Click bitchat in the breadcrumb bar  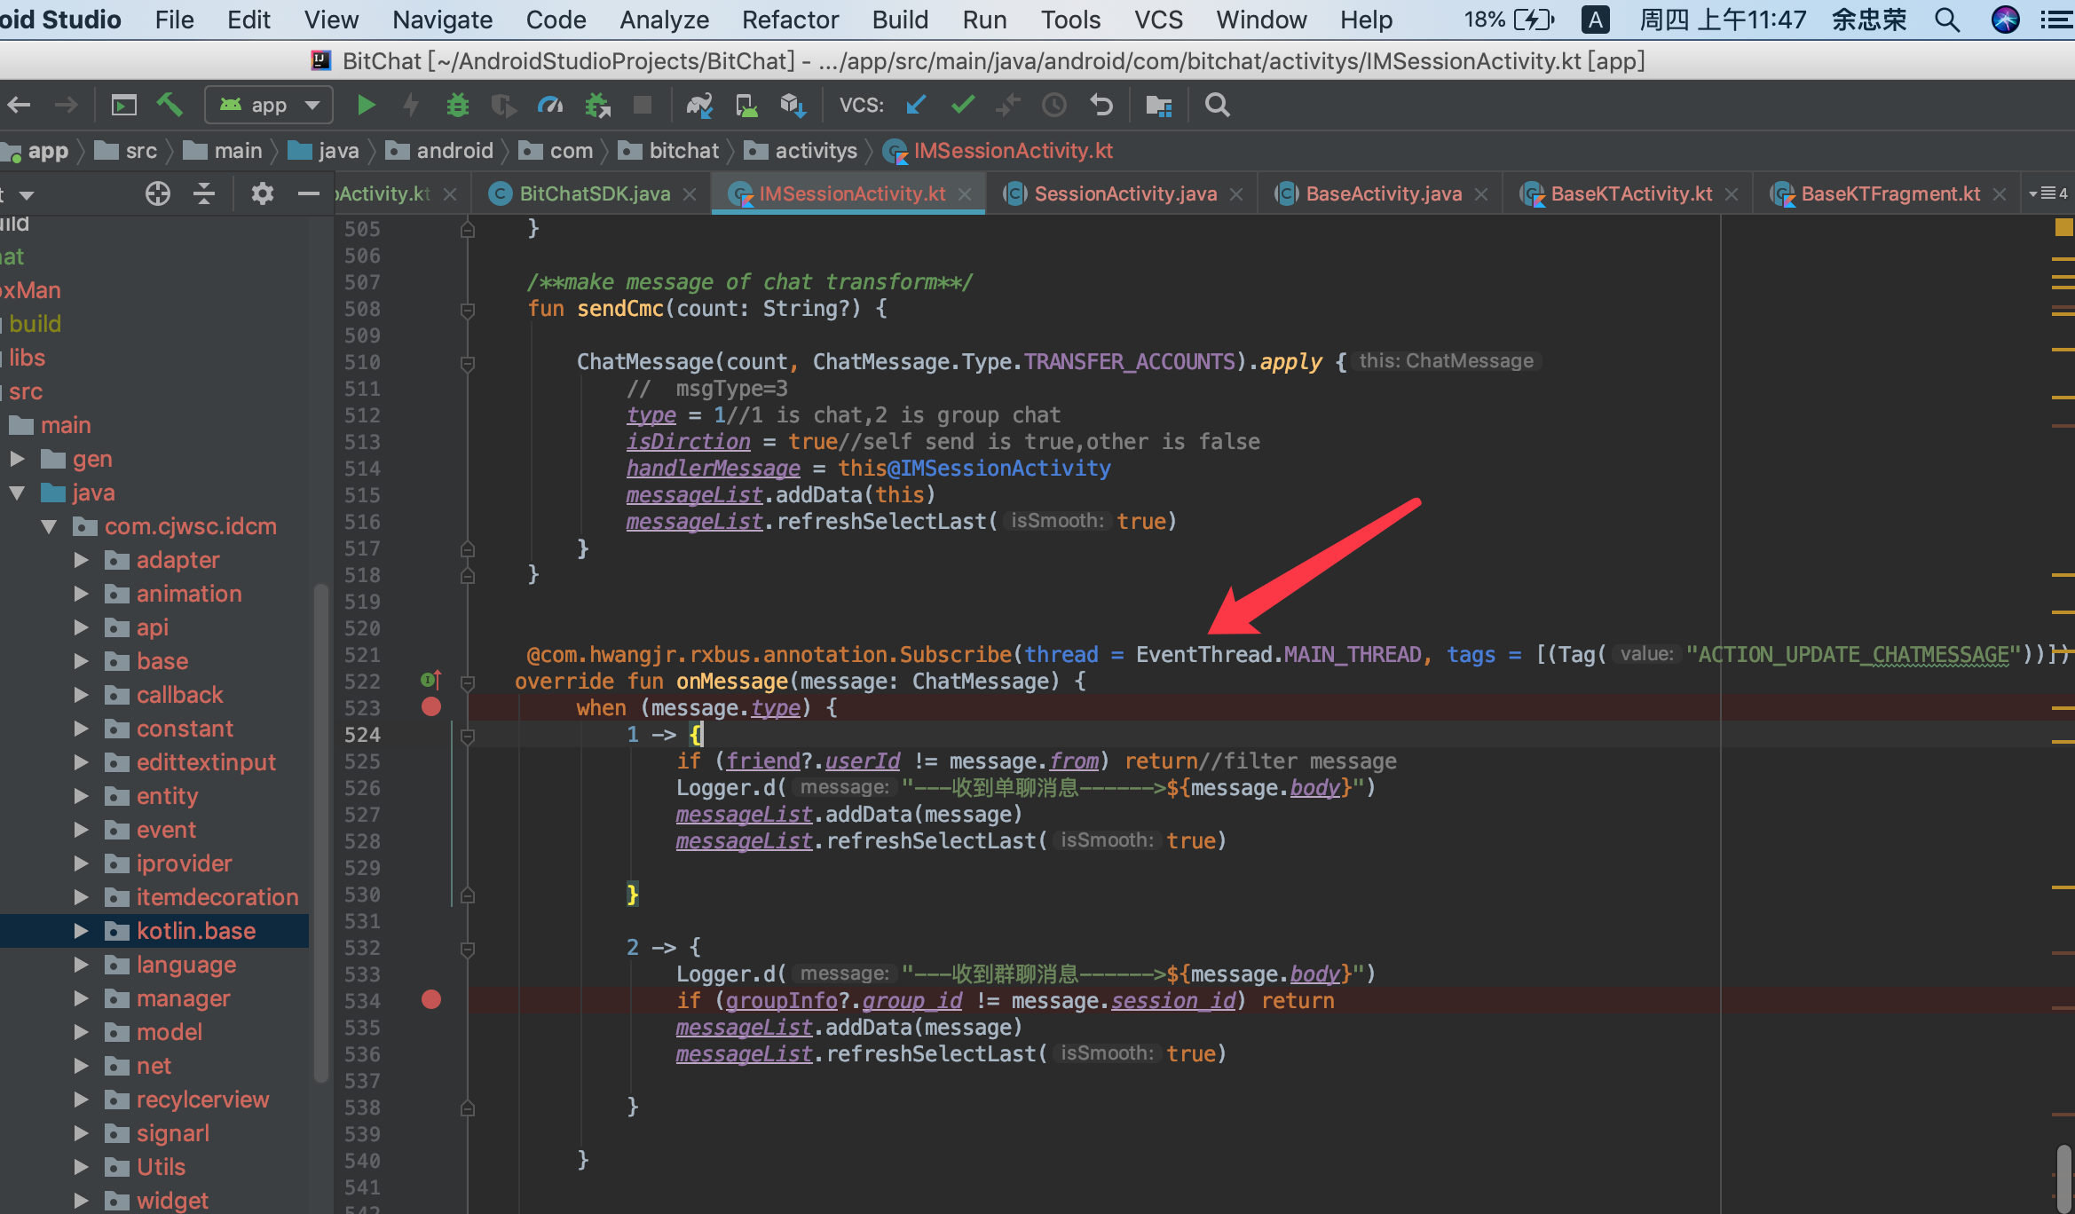point(685,150)
